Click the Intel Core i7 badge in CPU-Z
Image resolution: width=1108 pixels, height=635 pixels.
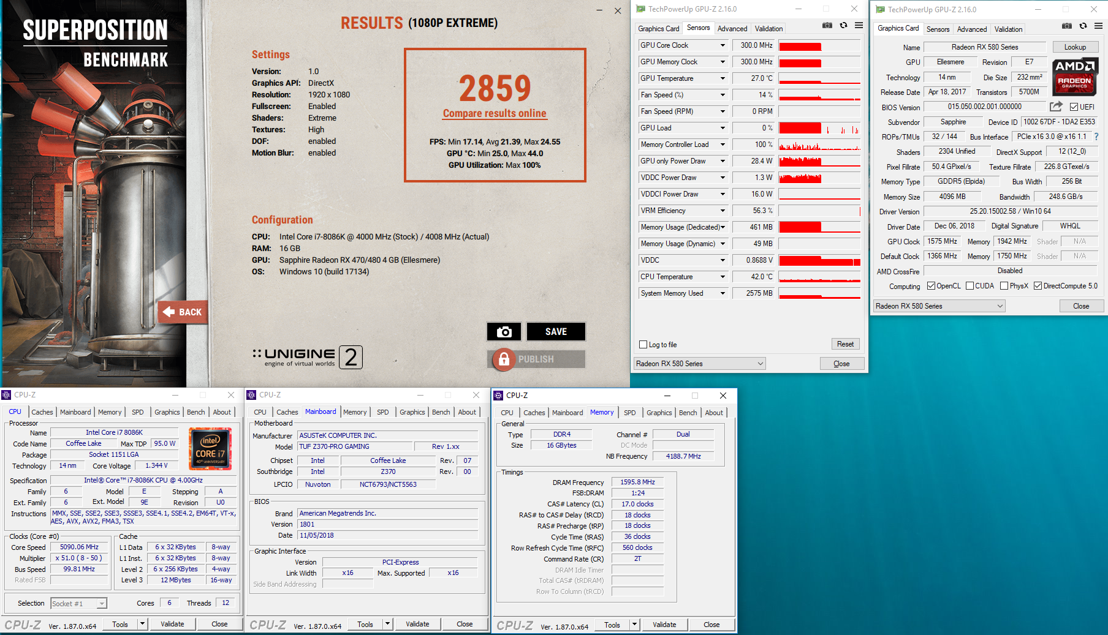(210, 449)
